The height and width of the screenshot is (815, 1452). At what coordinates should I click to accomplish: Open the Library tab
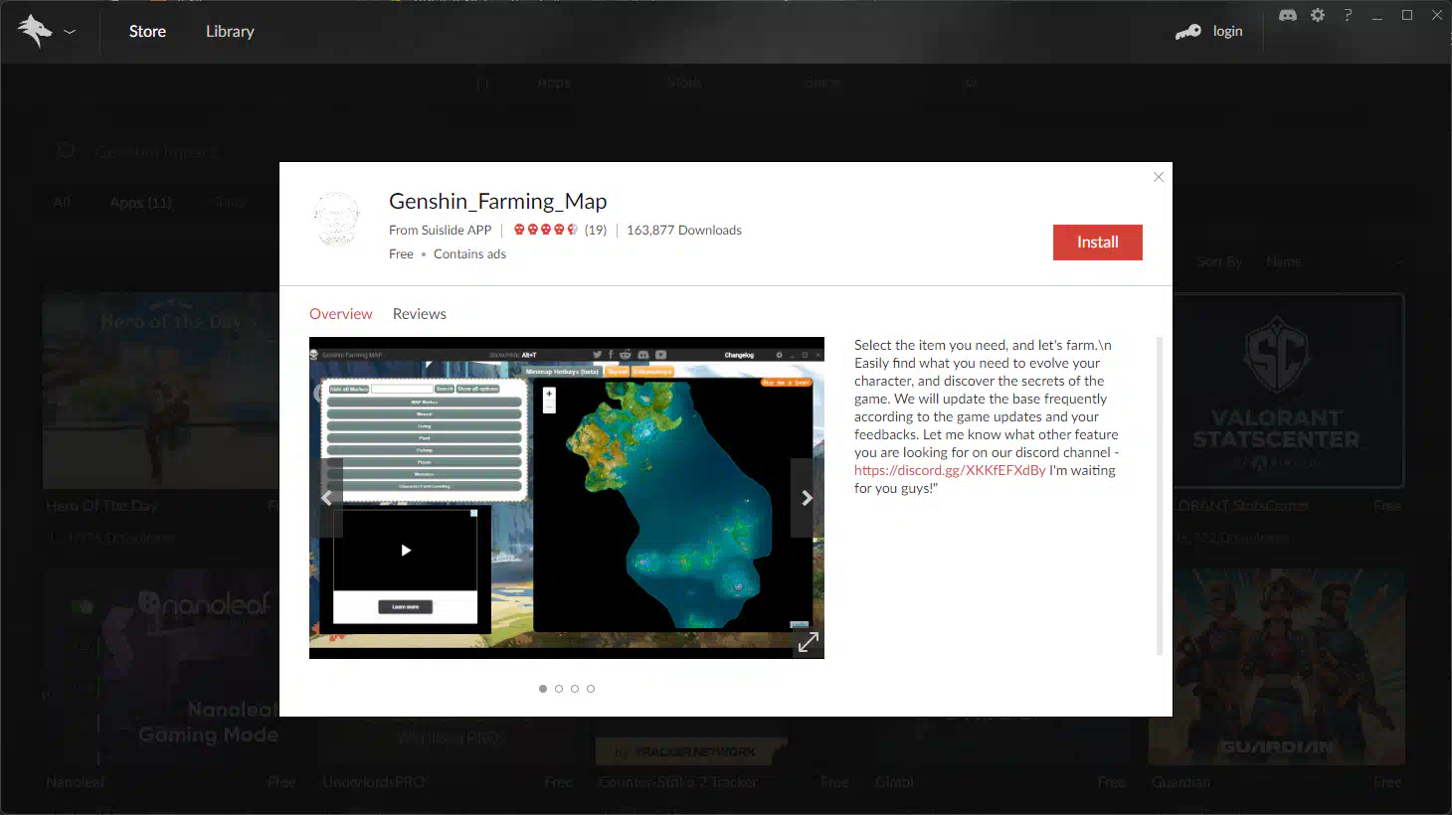point(230,31)
